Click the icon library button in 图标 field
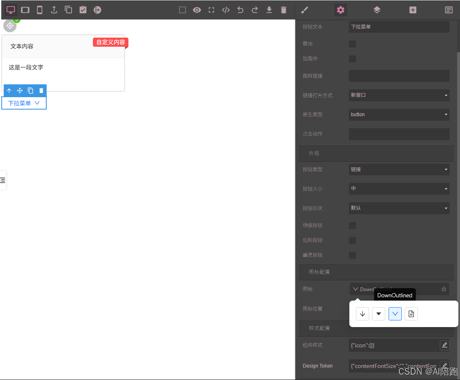This screenshot has width=460, height=380. (444, 289)
